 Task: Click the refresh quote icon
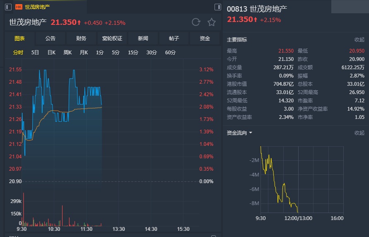pos(196,22)
